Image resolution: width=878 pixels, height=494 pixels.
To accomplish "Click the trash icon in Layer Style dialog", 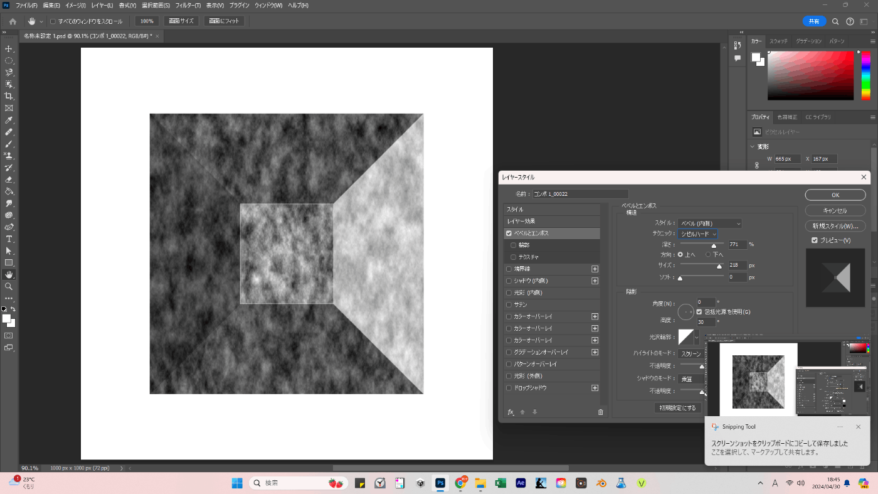I will coord(600,412).
